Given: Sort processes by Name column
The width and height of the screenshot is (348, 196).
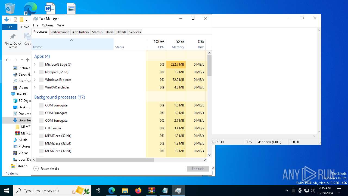Looking at the screenshot, I should click(73, 44).
